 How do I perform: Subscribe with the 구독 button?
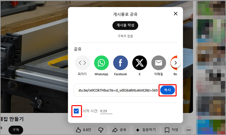[x=16, y=130]
